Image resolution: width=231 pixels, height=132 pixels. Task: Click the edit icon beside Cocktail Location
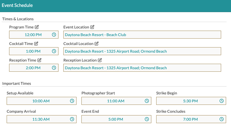pyautogui.click(x=97, y=43)
